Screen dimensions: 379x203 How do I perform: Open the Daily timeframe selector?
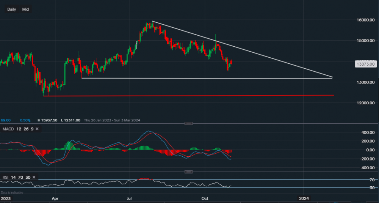pos(12,9)
